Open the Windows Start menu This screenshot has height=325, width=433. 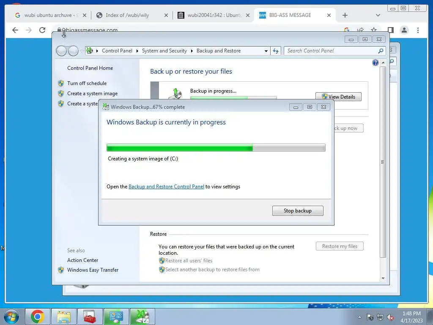[x=11, y=317]
